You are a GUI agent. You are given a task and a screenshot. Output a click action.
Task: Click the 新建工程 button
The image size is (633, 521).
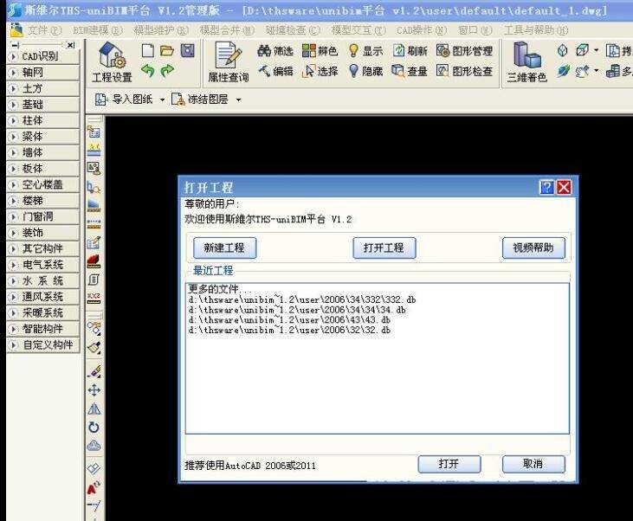[225, 248]
